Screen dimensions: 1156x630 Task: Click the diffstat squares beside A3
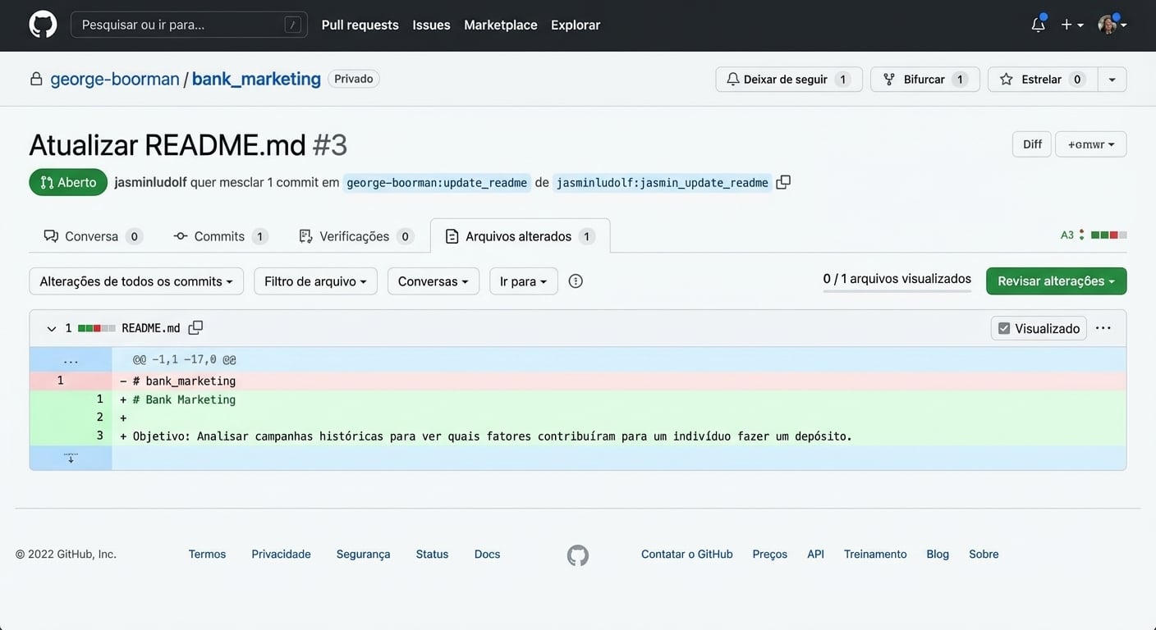1108,235
